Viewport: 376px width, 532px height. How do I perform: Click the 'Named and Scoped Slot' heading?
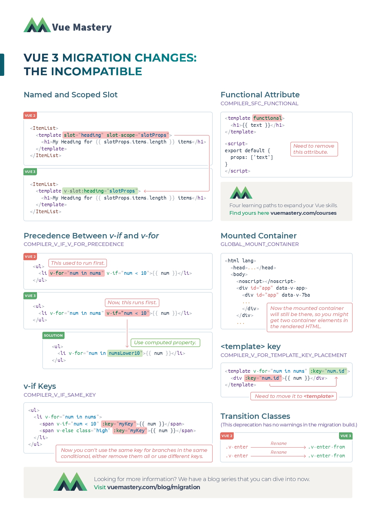tap(71, 95)
